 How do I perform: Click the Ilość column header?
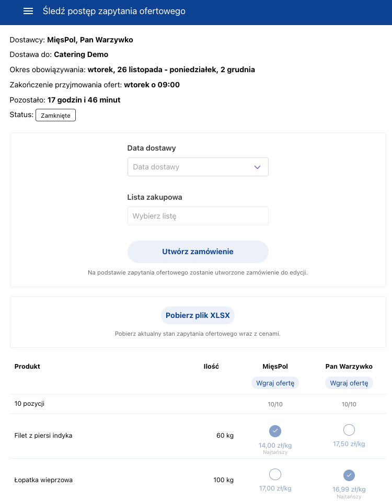click(x=211, y=367)
